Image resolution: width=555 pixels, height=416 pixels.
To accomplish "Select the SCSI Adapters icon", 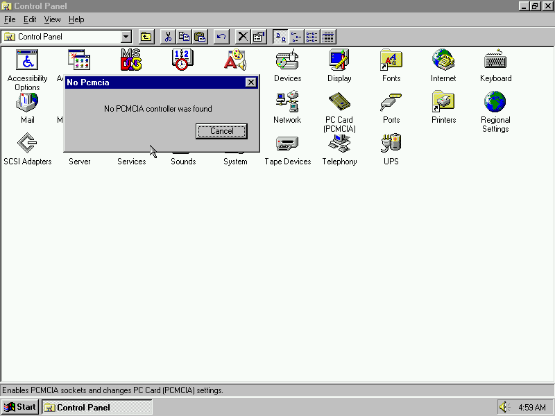I will (27, 144).
